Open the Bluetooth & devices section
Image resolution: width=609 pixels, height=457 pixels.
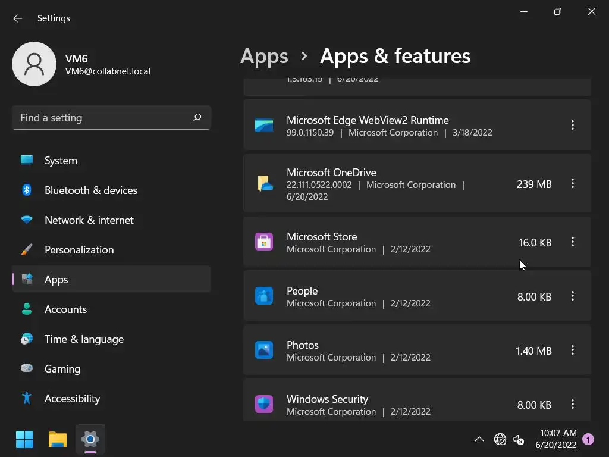(x=90, y=190)
